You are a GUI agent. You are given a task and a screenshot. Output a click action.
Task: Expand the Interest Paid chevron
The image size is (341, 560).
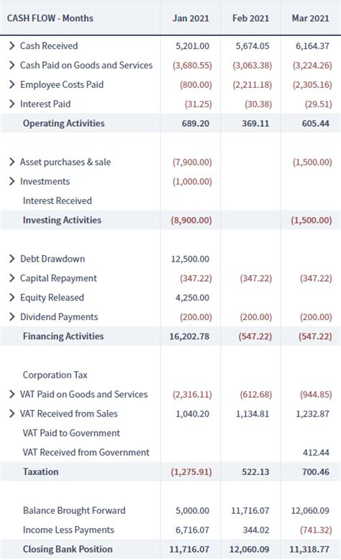pyautogui.click(x=12, y=104)
